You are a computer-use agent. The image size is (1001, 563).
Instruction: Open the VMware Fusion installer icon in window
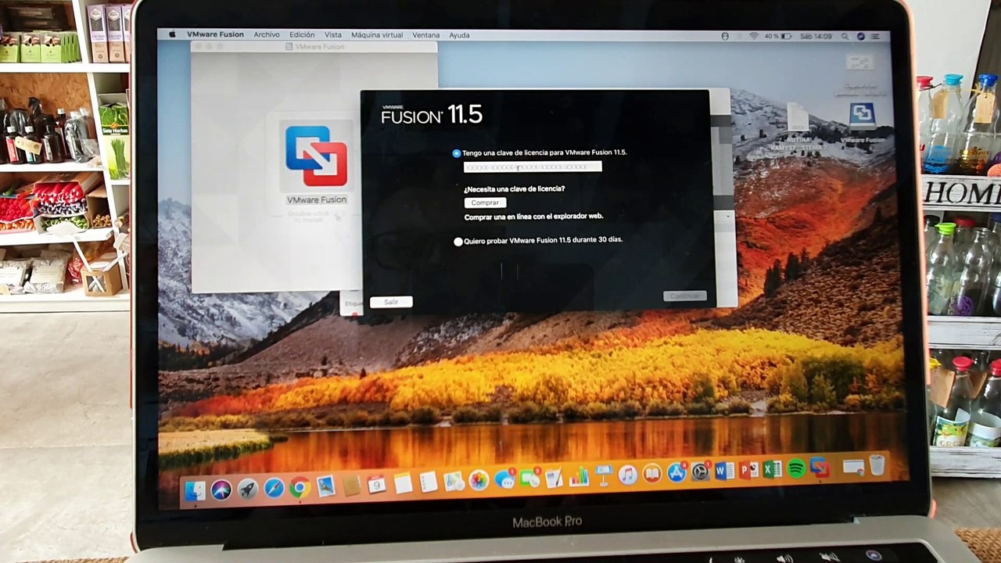pos(316,156)
